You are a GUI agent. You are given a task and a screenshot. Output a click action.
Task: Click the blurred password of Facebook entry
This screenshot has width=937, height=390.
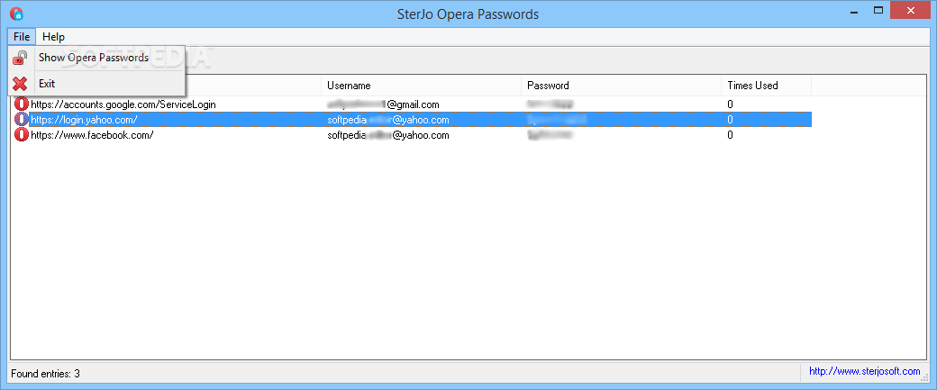click(x=550, y=135)
